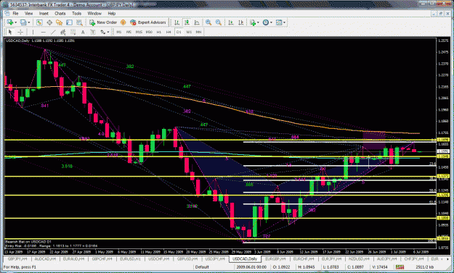Open the Window menu

94,13
